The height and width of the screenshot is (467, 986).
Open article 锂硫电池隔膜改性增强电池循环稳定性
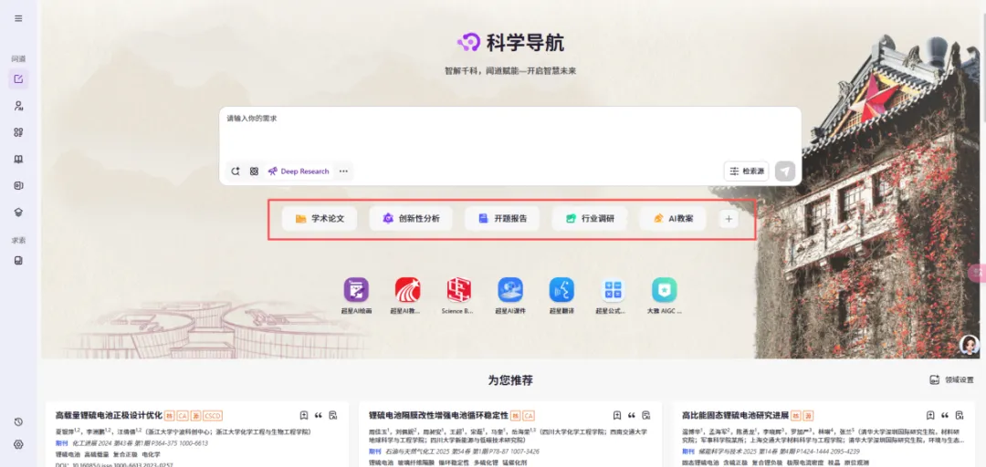tap(438, 415)
